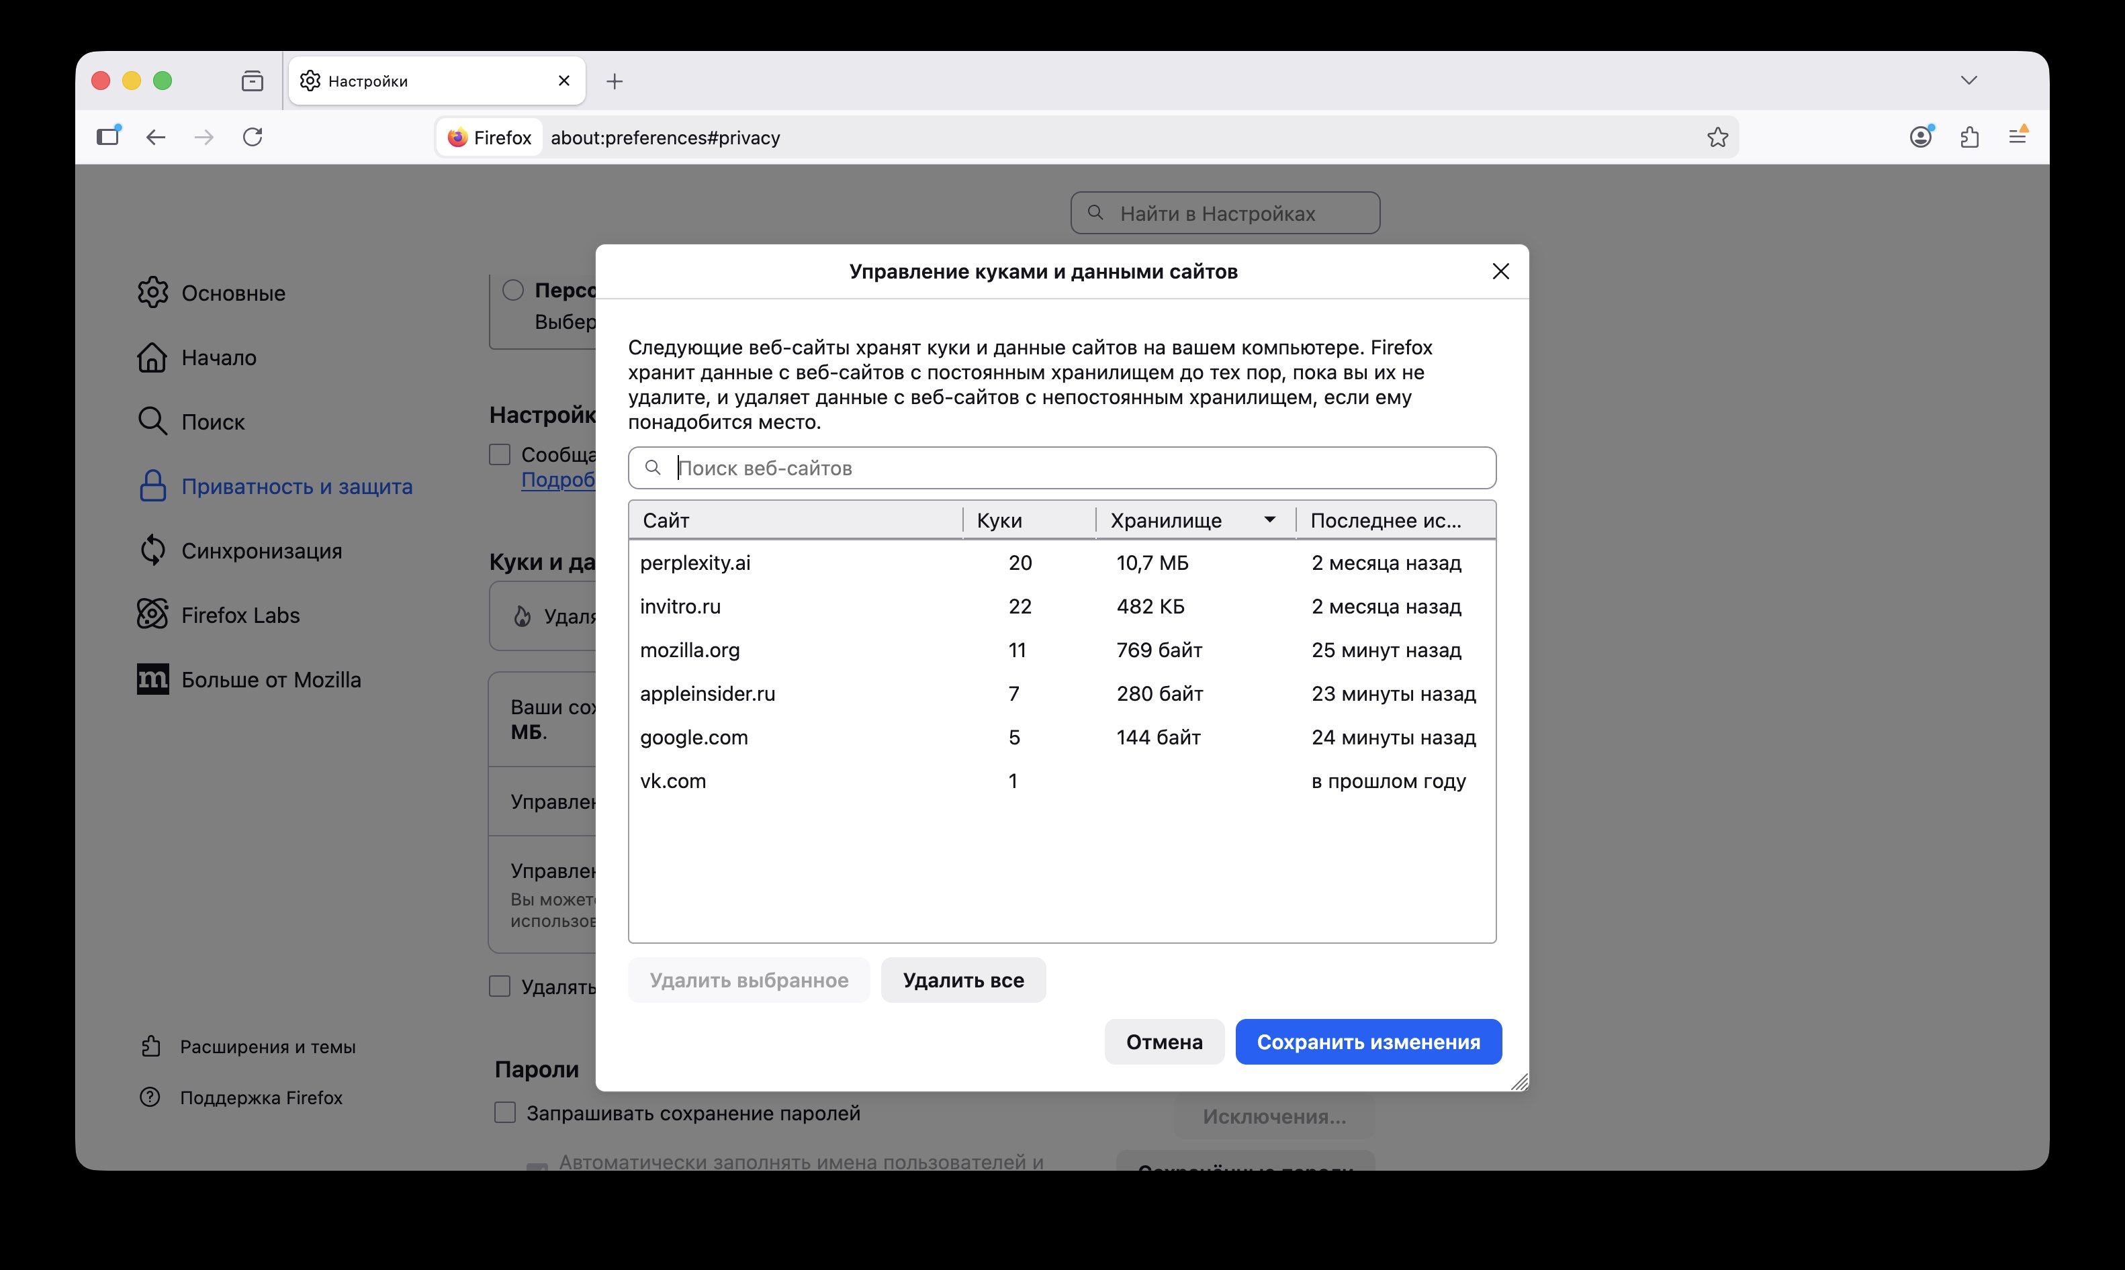
Task: Click the reload page icon
Action: pyautogui.click(x=253, y=137)
